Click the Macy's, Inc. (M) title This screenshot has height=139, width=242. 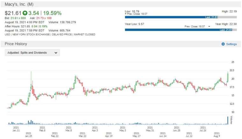point(19,4)
